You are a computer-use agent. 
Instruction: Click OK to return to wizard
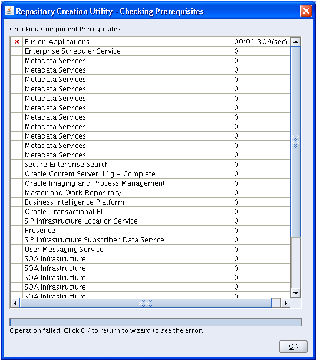coord(293,346)
